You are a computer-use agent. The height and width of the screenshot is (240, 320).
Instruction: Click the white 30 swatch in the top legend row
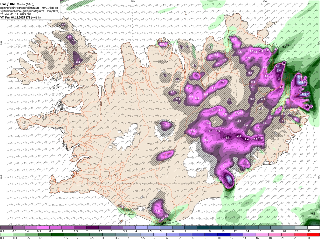(x=313, y=228)
